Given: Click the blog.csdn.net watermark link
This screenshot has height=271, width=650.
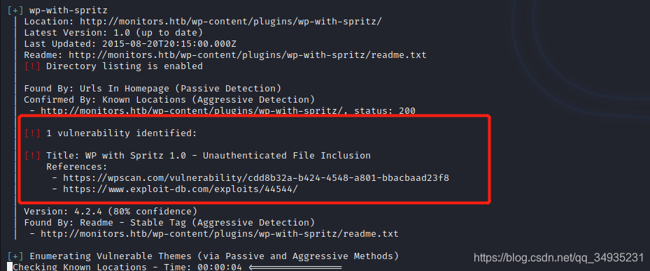Looking at the screenshot, I should pyautogui.click(x=558, y=258).
